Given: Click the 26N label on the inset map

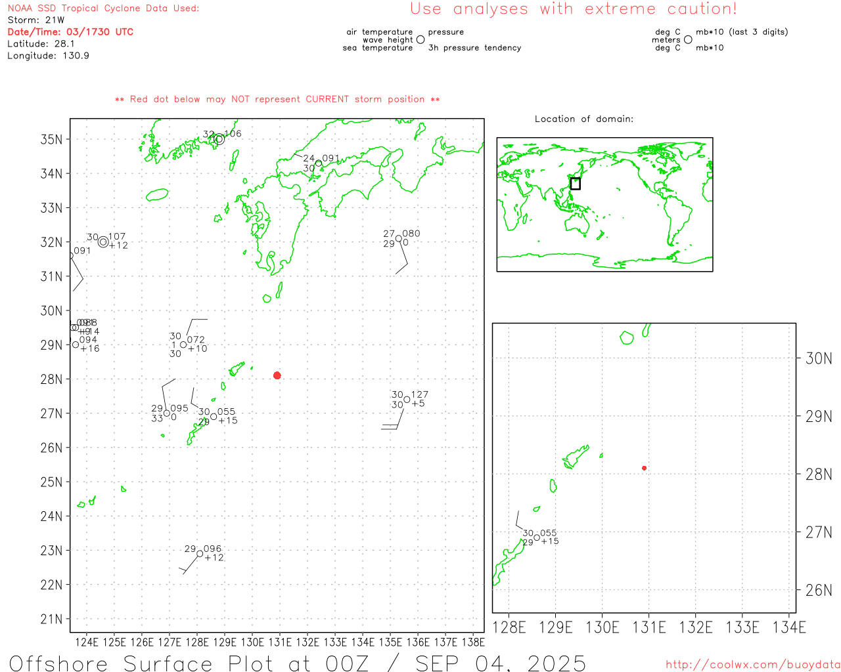Looking at the screenshot, I should pyautogui.click(x=819, y=590).
